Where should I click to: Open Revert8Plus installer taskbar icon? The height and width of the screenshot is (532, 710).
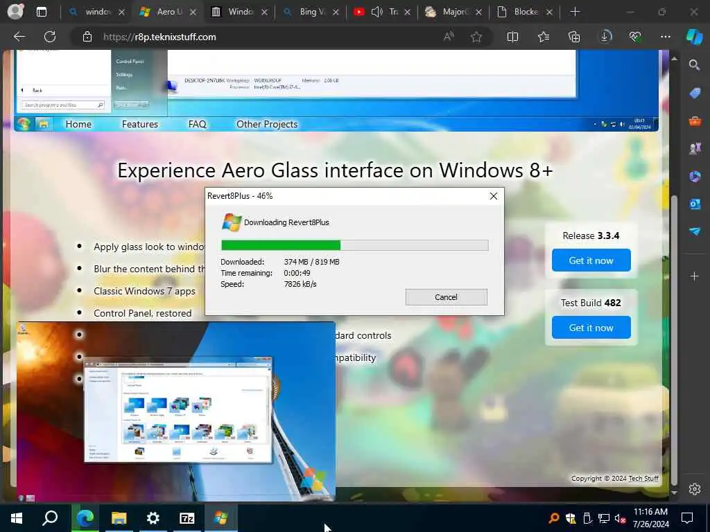click(x=220, y=518)
